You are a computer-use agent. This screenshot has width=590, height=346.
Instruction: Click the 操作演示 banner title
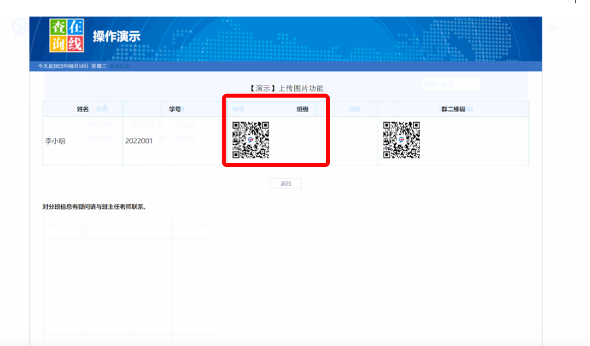pyautogui.click(x=117, y=36)
